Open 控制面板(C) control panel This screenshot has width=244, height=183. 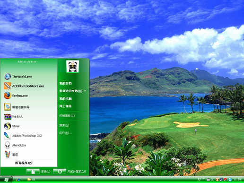click(x=67, y=116)
